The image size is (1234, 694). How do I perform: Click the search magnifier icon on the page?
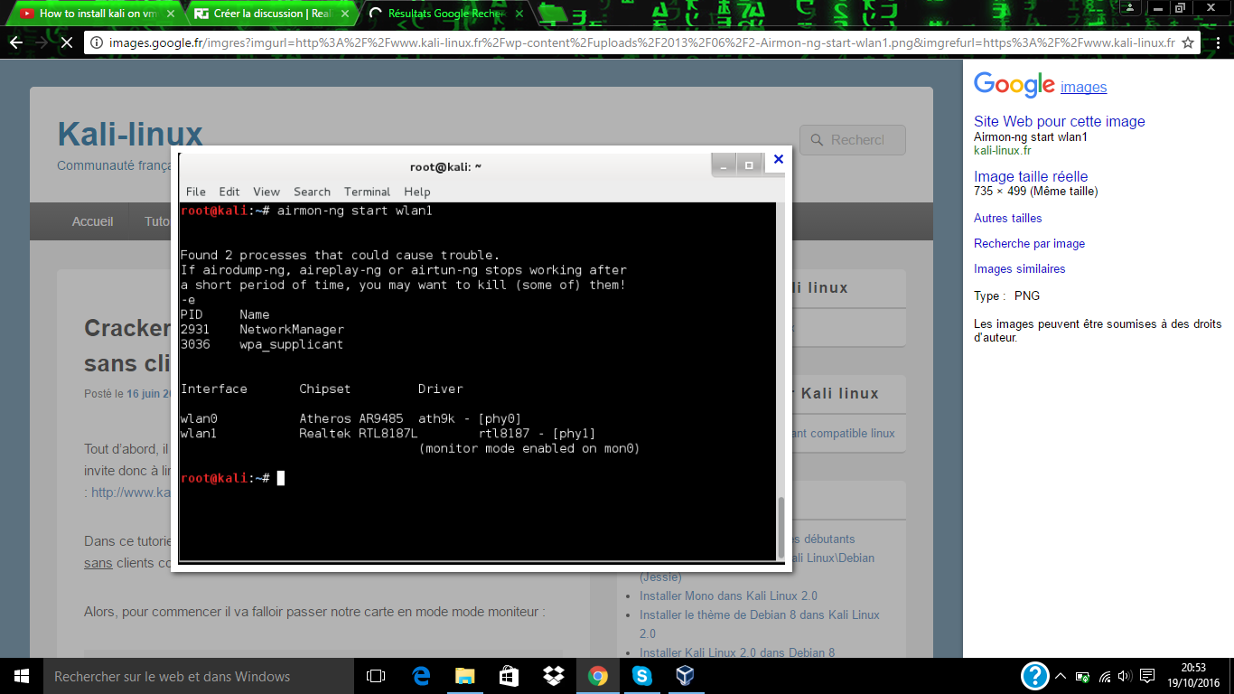pyautogui.click(x=817, y=140)
